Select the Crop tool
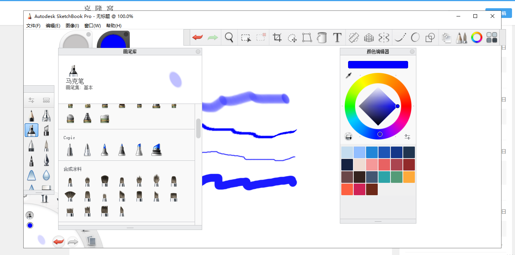Image resolution: width=515 pixels, height=255 pixels. point(277,37)
